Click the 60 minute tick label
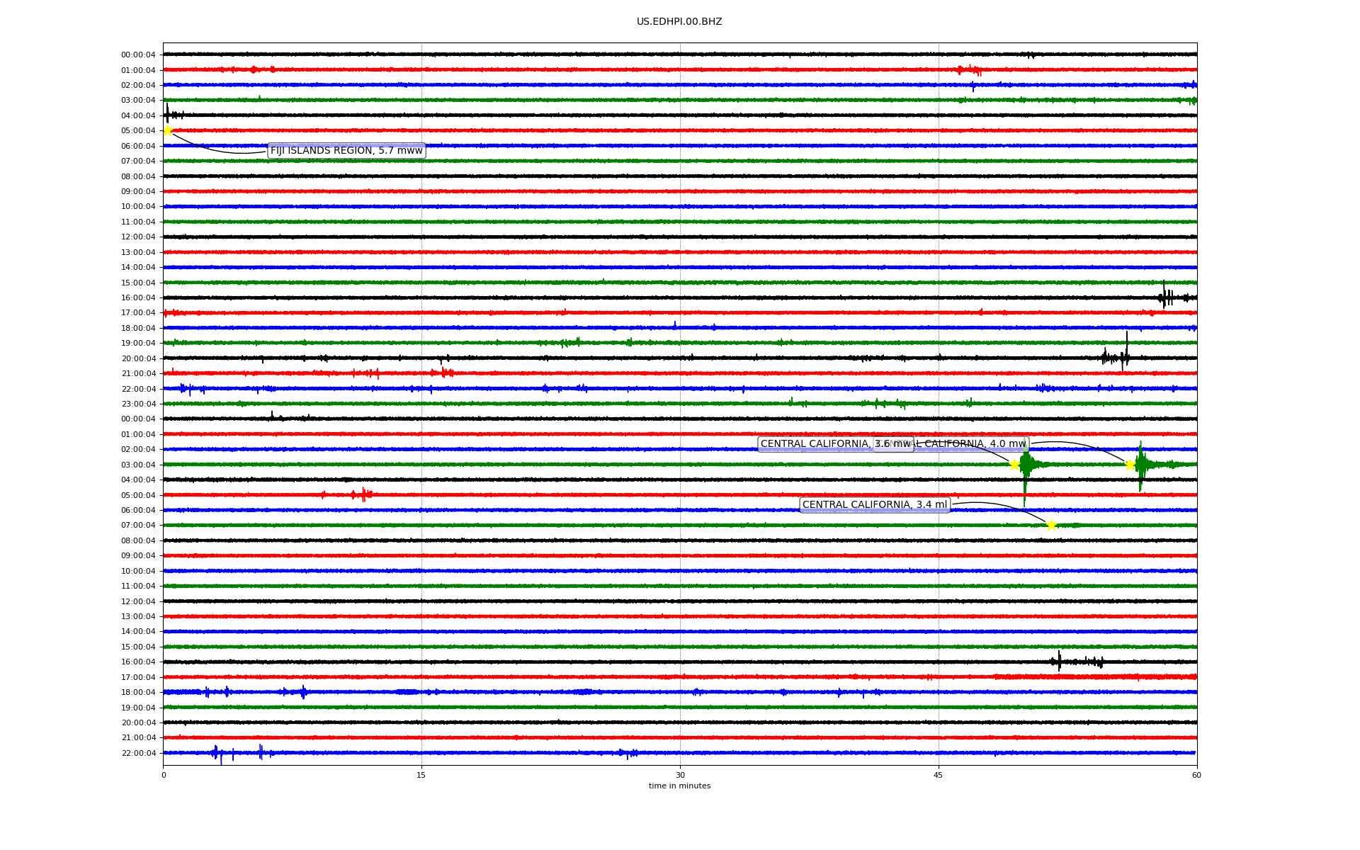The width and height of the screenshot is (1360, 850). point(1196,775)
